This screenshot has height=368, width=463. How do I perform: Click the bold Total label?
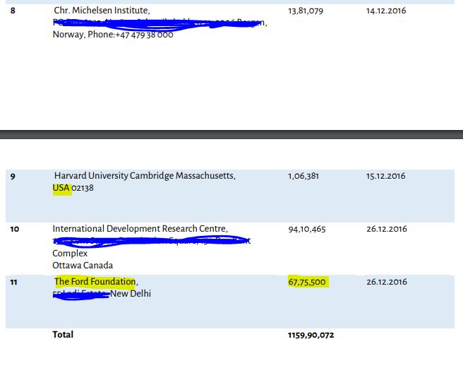pos(63,334)
